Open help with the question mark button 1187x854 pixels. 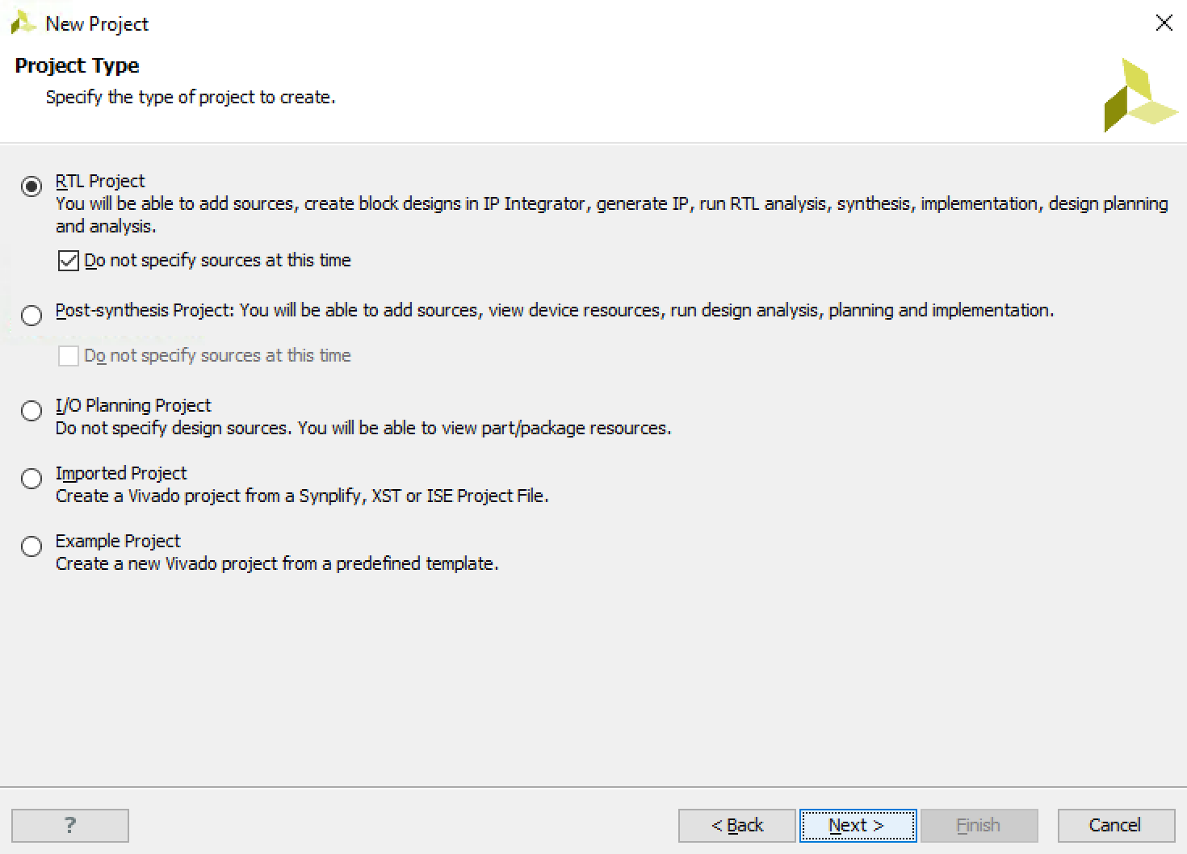coord(70,825)
